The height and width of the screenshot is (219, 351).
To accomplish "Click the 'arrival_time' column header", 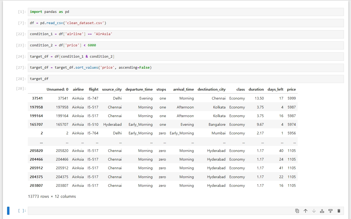I will [x=184, y=89].
